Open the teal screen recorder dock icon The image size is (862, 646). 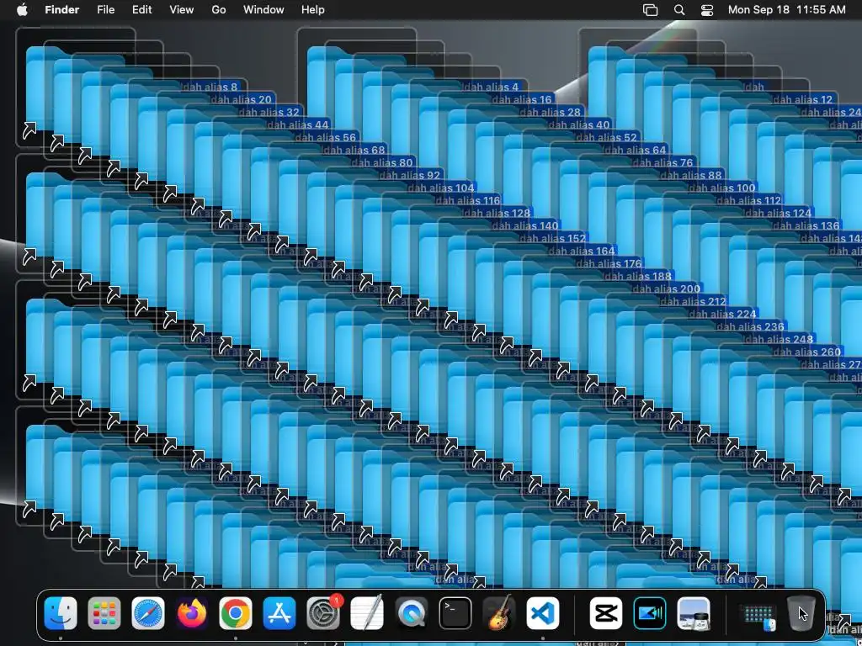650,613
